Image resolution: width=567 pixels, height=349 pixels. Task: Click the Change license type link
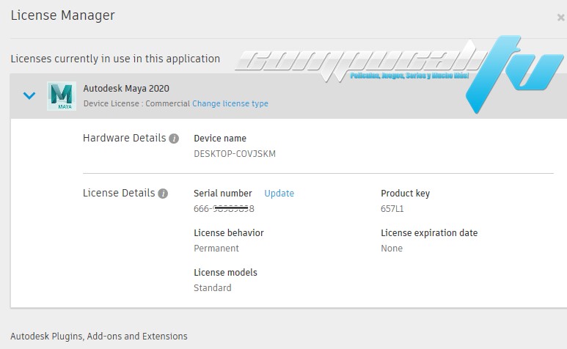(x=230, y=104)
